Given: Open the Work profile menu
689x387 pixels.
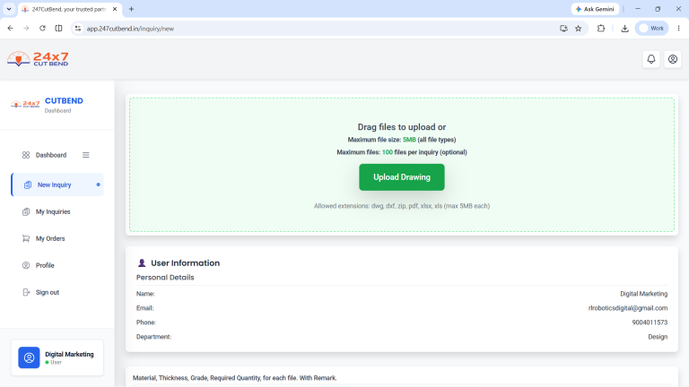Looking at the screenshot, I should [x=651, y=29].
